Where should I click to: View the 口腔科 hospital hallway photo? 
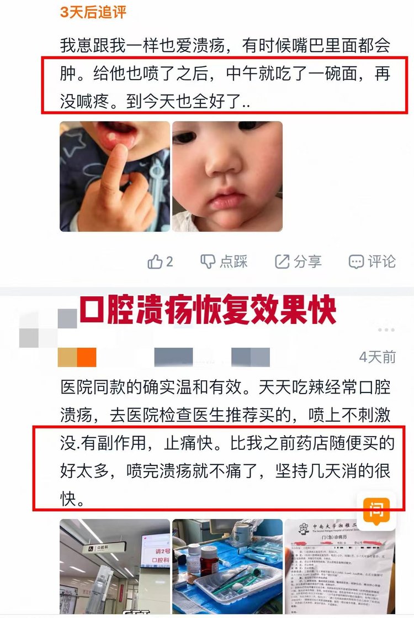click(114, 567)
